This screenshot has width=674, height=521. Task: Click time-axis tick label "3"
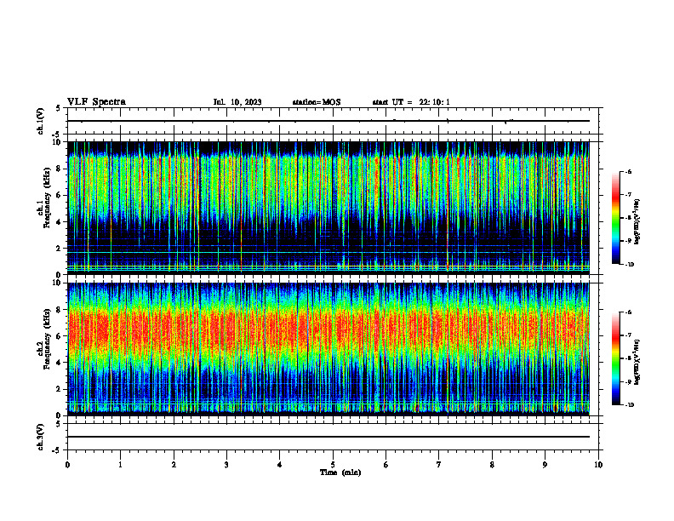pos(226,465)
